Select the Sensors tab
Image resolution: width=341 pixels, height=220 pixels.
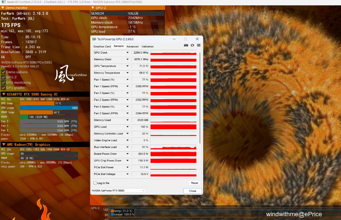pyautogui.click(x=118, y=46)
